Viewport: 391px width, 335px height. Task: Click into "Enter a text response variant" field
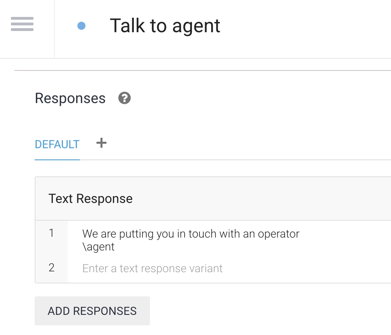click(x=152, y=269)
